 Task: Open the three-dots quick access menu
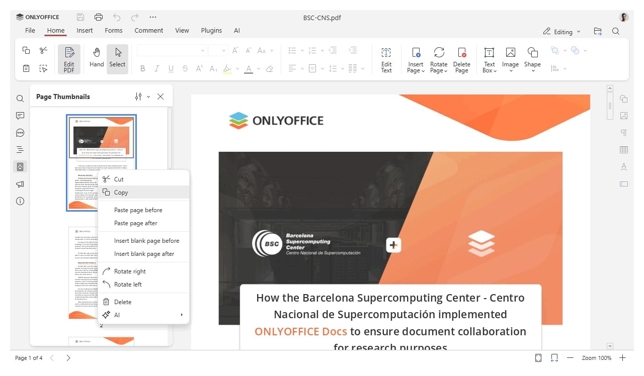[153, 17]
